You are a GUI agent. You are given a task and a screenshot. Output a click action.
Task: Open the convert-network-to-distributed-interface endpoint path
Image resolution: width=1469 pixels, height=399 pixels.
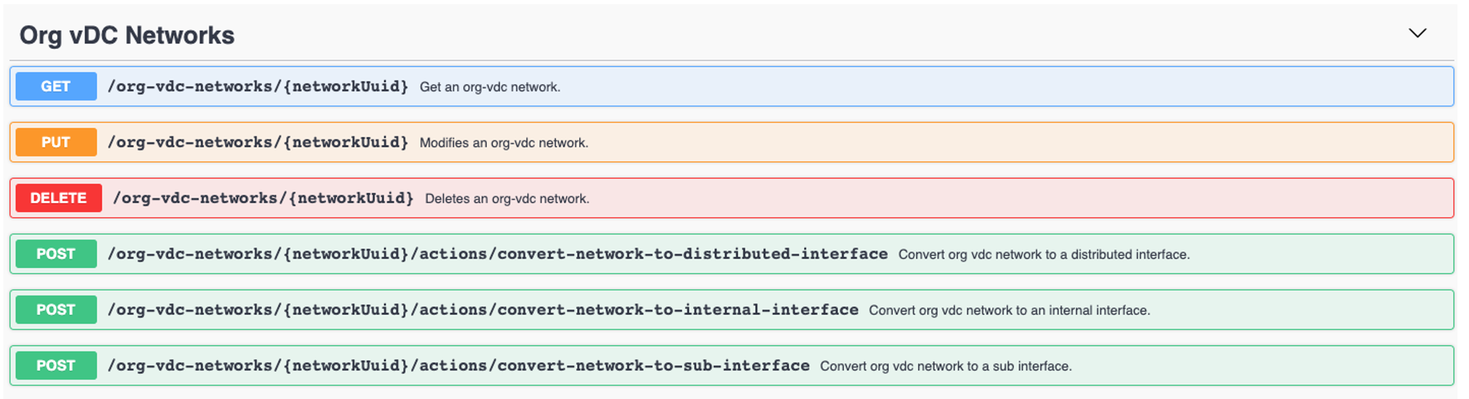coord(497,254)
